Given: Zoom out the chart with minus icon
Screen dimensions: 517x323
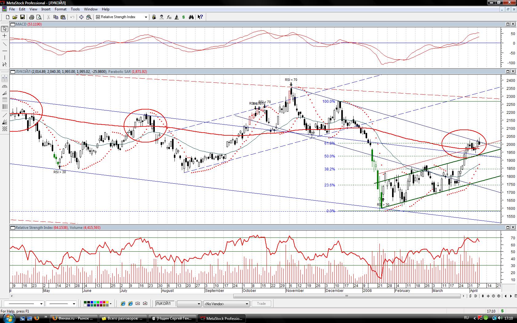Looking at the screenshot, I should [x=494, y=296].
